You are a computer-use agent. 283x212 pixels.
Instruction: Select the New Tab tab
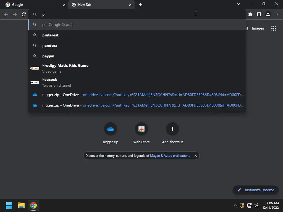[x=101, y=5]
